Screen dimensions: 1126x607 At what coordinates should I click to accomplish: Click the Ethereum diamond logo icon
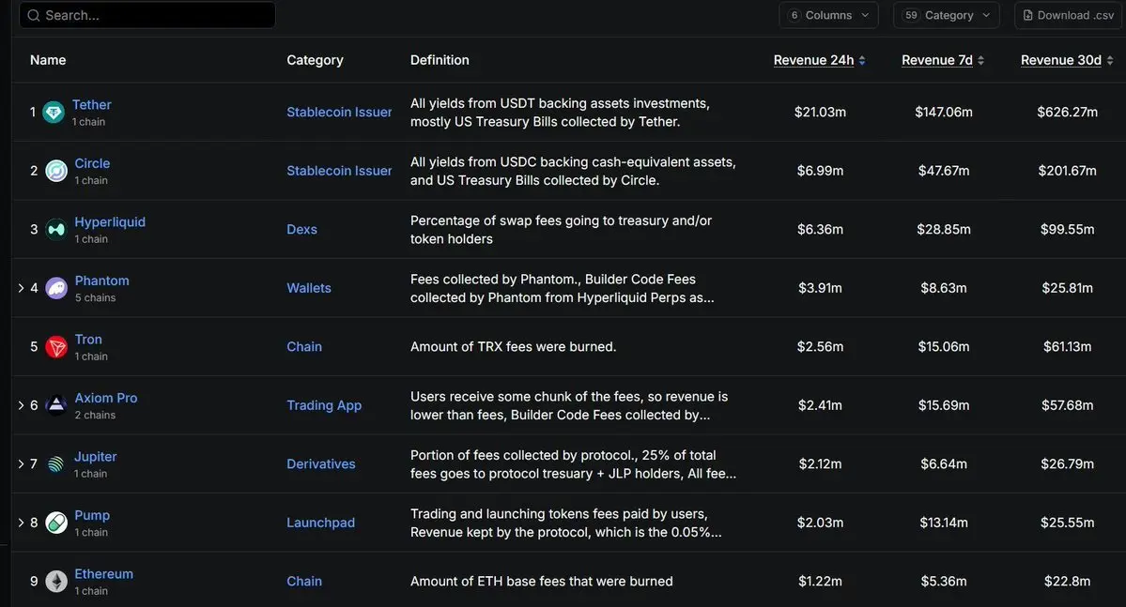tap(56, 581)
